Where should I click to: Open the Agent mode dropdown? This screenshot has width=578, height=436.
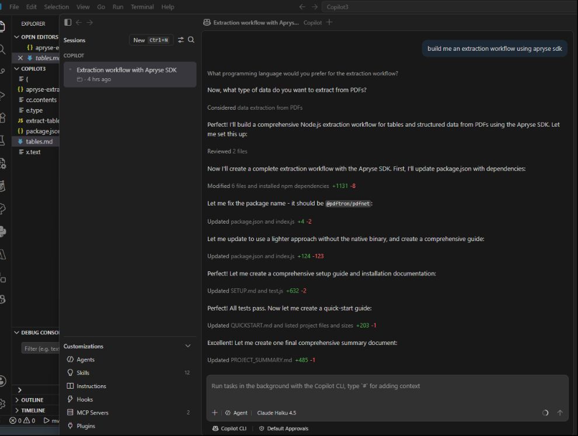(x=236, y=413)
